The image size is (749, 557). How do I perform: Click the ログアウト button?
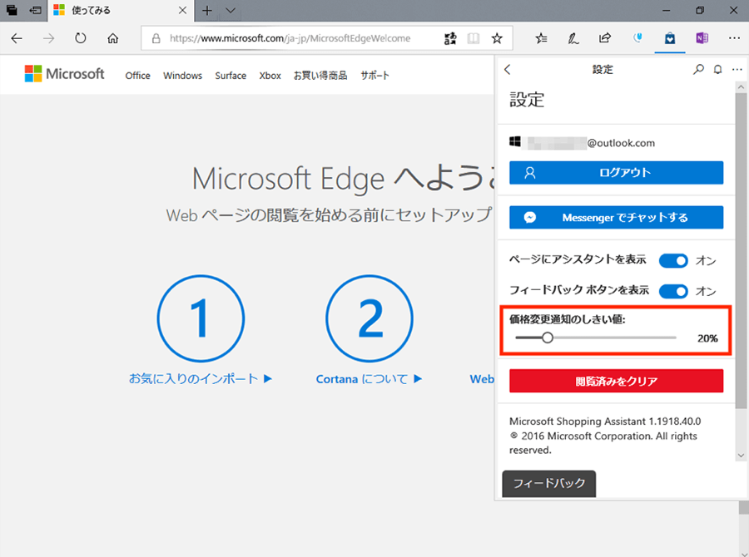616,173
